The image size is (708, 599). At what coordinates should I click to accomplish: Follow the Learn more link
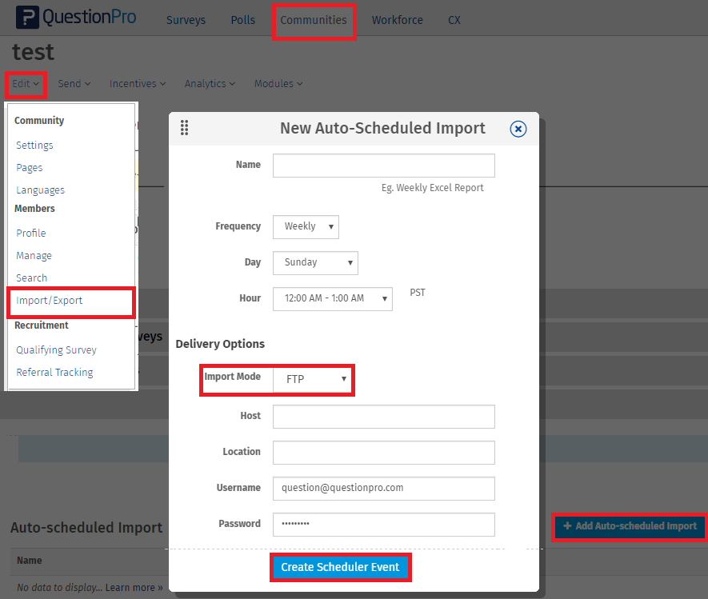pos(131,586)
